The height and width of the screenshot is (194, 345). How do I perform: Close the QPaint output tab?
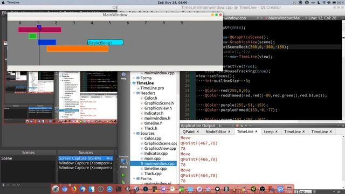click(x=198, y=131)
